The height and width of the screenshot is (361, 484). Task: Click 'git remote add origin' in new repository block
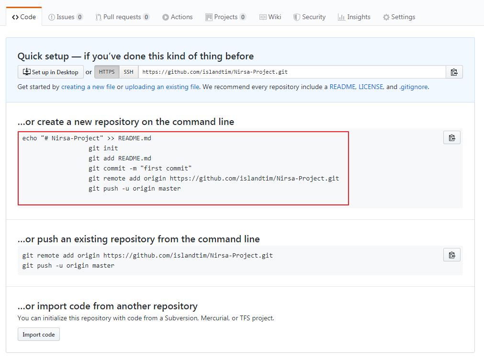(214, 179)
